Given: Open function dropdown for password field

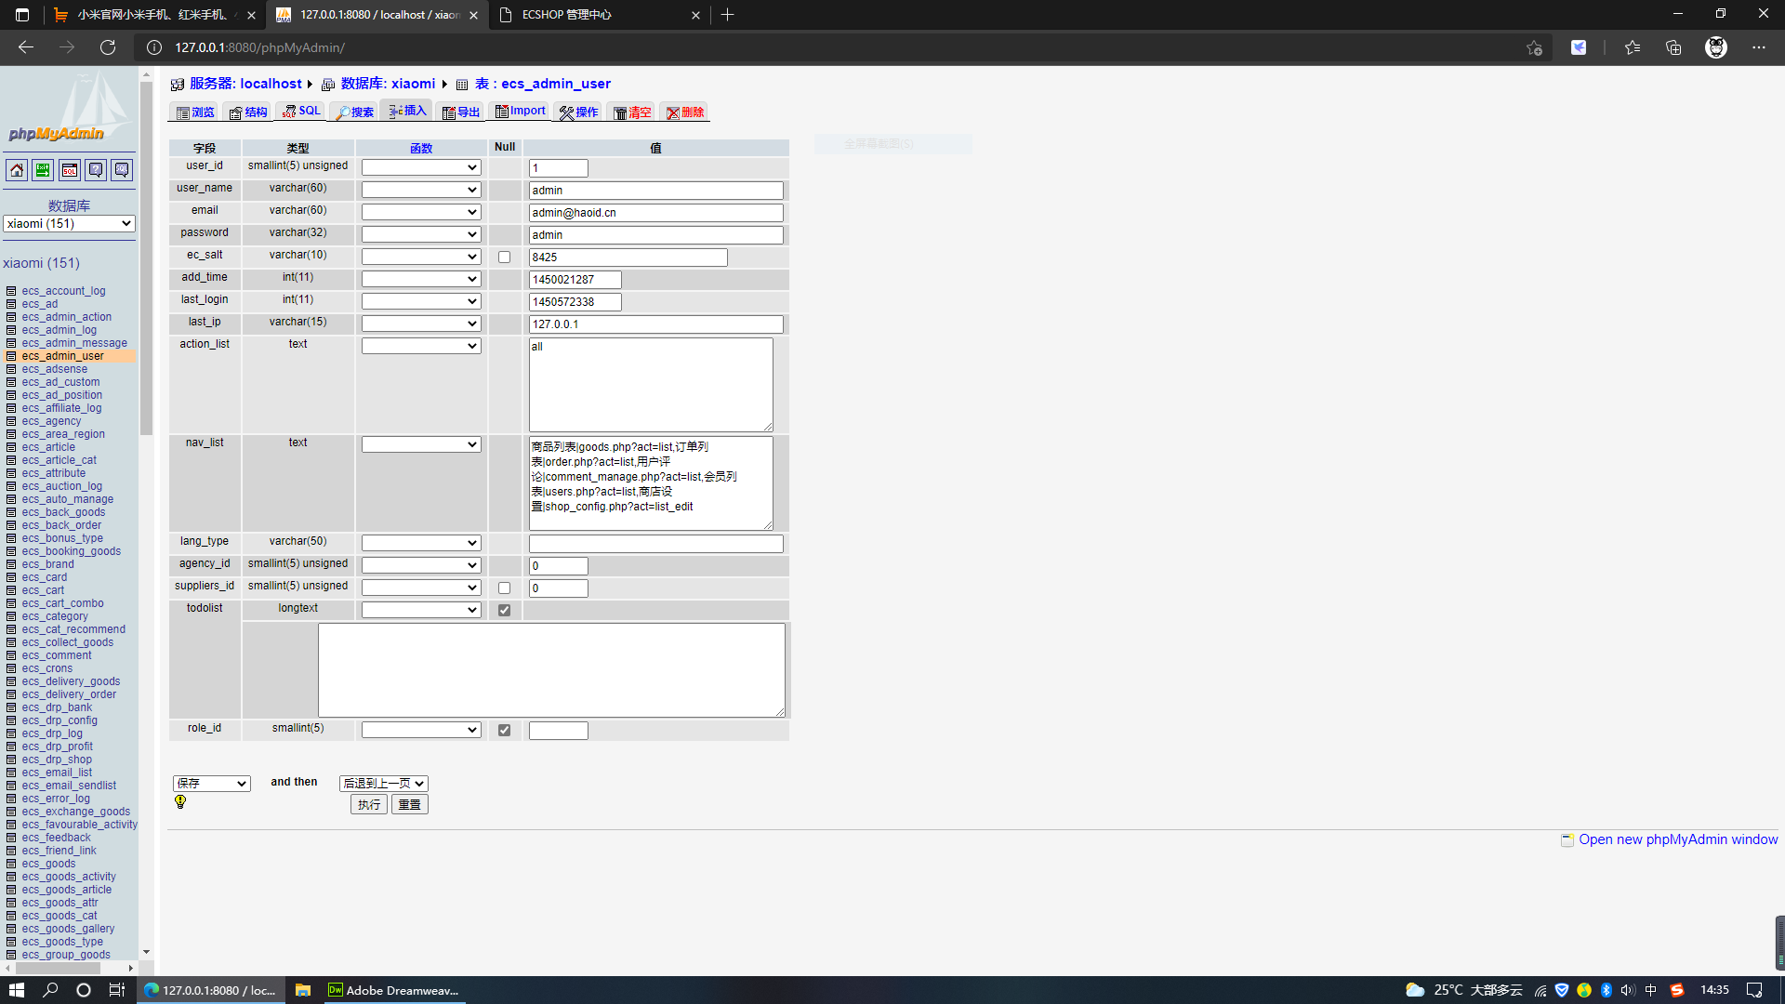Looking at the screenshot, I should pos(421,234).
